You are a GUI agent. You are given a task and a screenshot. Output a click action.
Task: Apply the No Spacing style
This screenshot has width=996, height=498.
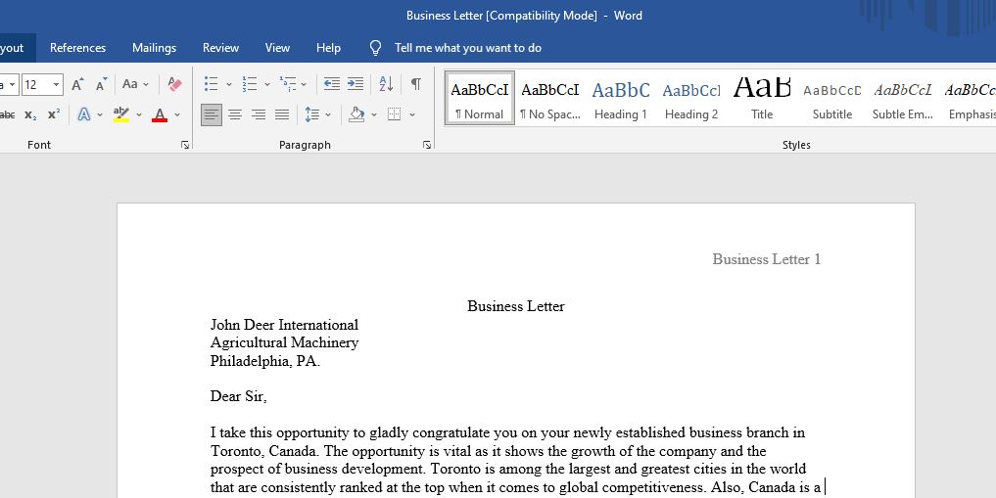point(550,99)
